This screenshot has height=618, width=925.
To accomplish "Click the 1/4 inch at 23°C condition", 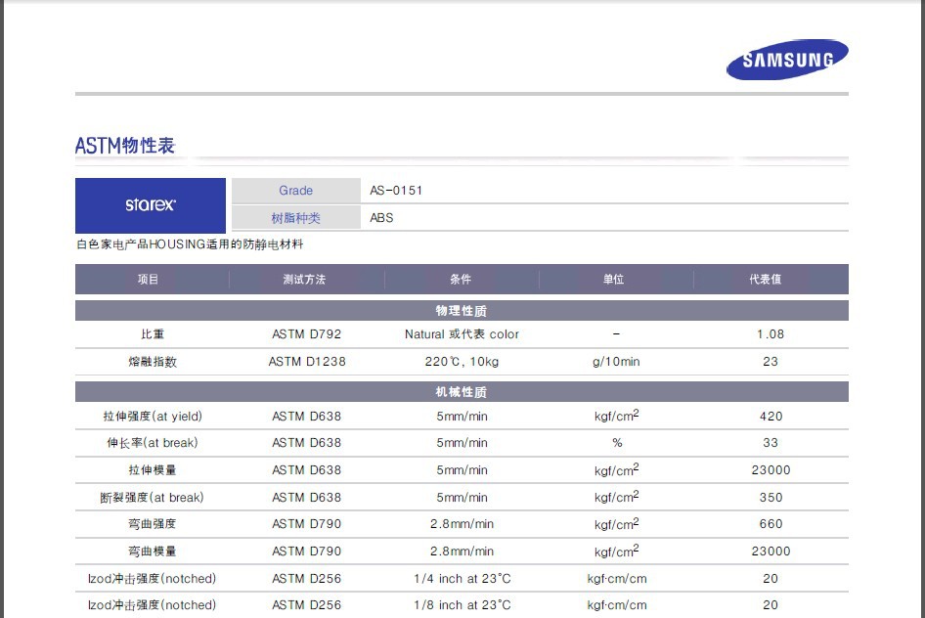I will [462, 579].
